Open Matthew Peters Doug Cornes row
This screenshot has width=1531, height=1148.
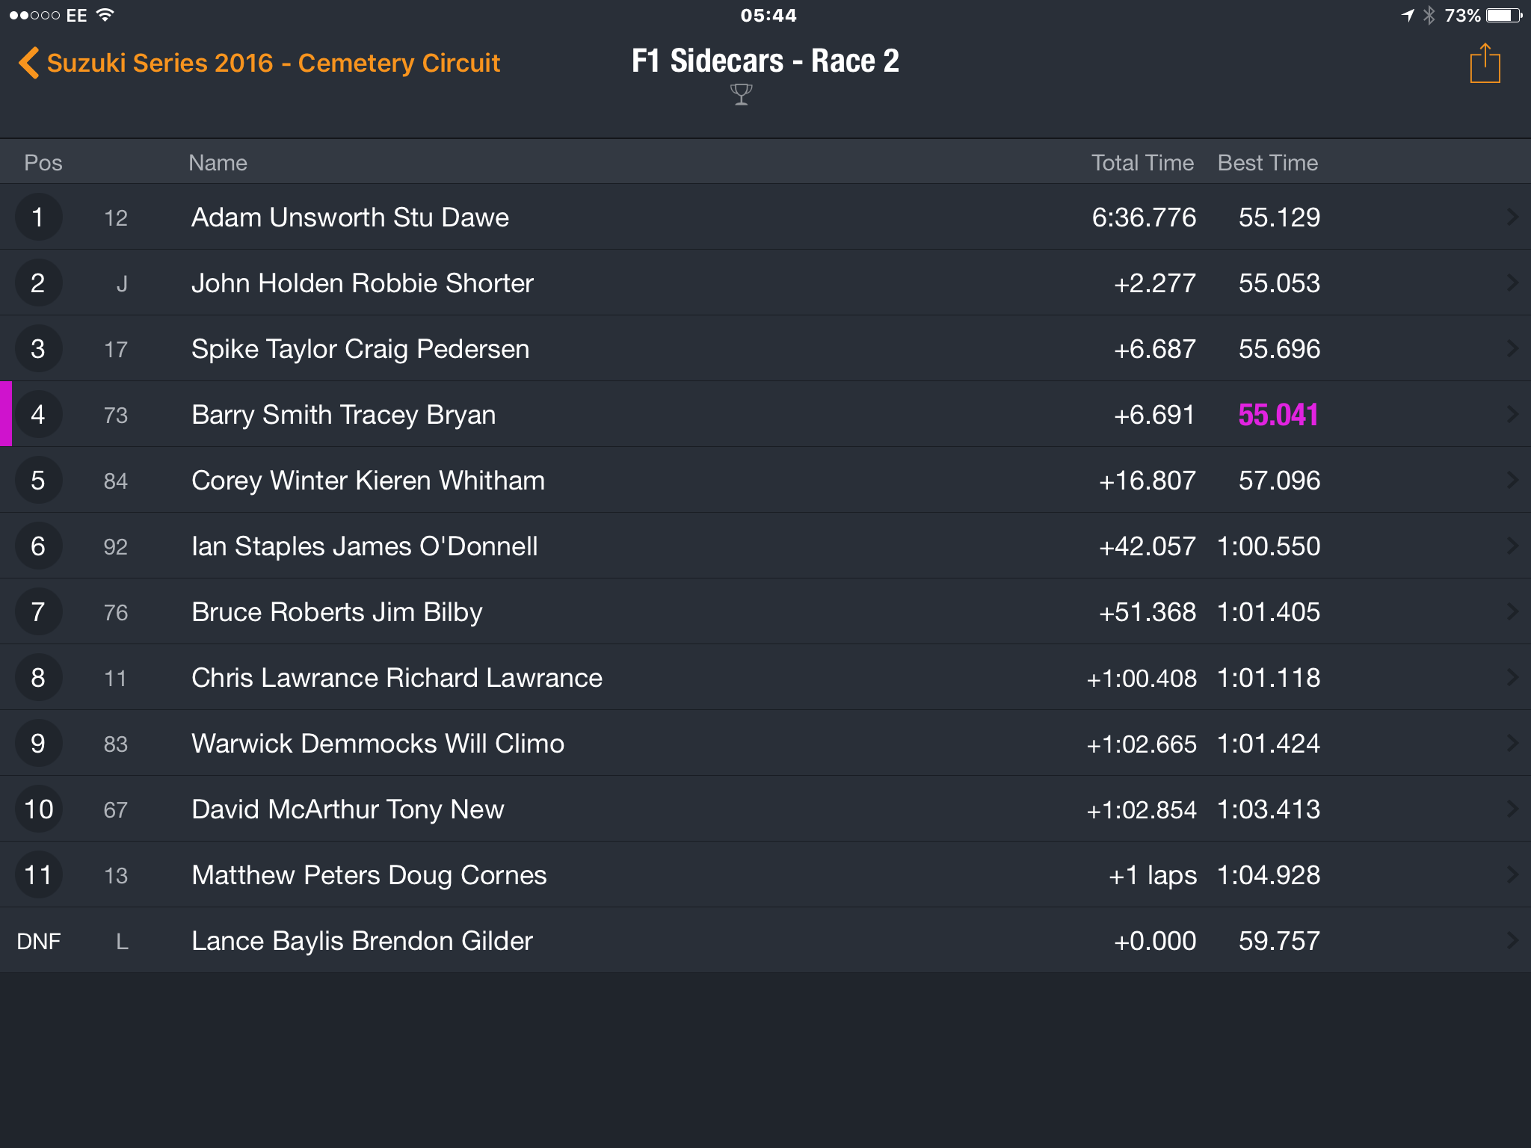765,875
